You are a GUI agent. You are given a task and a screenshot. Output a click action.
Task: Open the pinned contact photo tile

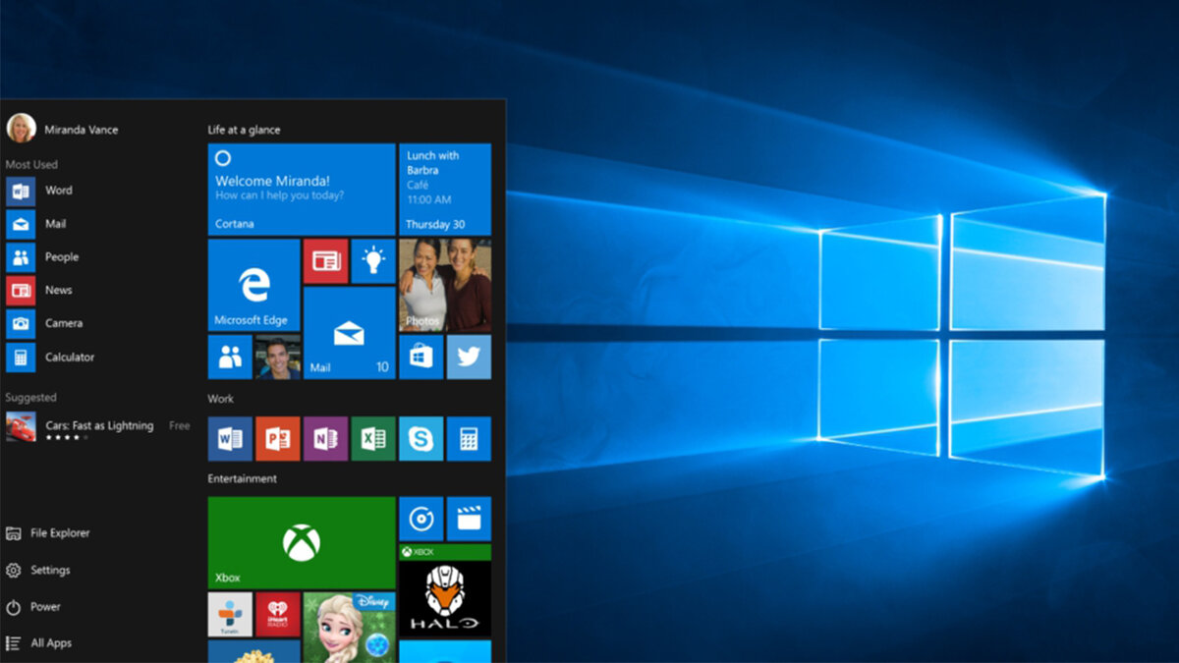click(278, 357)
